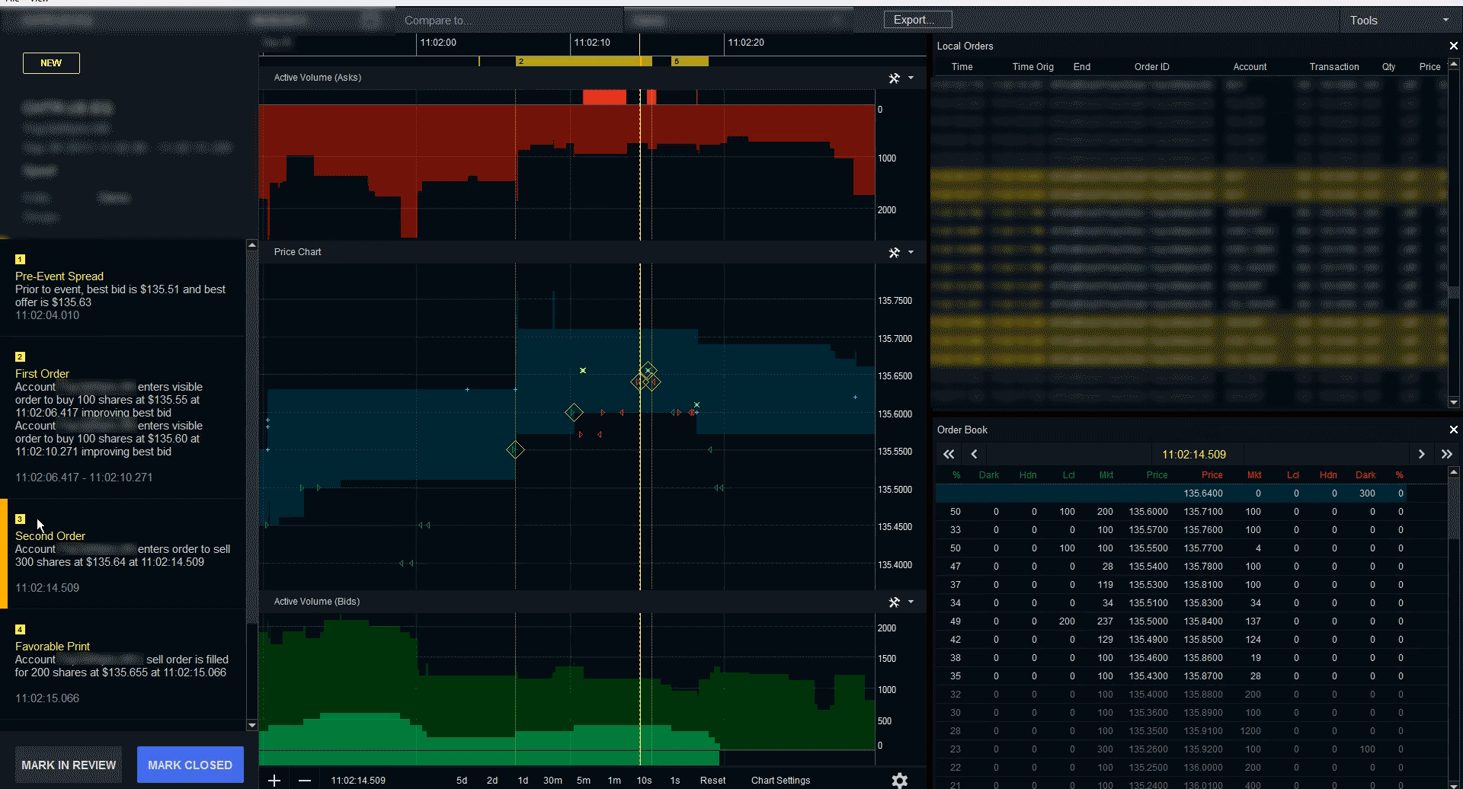This screenshot has height=789, width=1463.
Task: Click Order Book timestamp 11:02:14.509
Action: [1194, 455]
